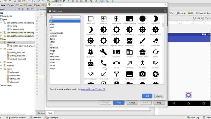Switch to the Text tab

tap(50, 113)
